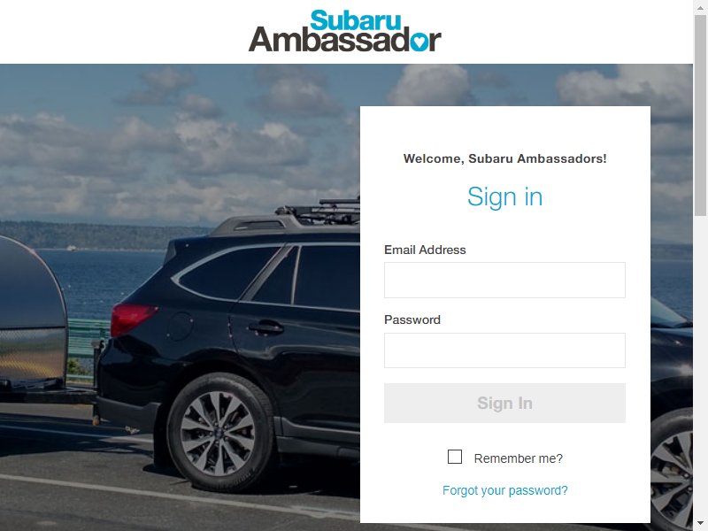Focus the Email Address input field
Viewport: 708px width, 531px height.
point(504,280)
